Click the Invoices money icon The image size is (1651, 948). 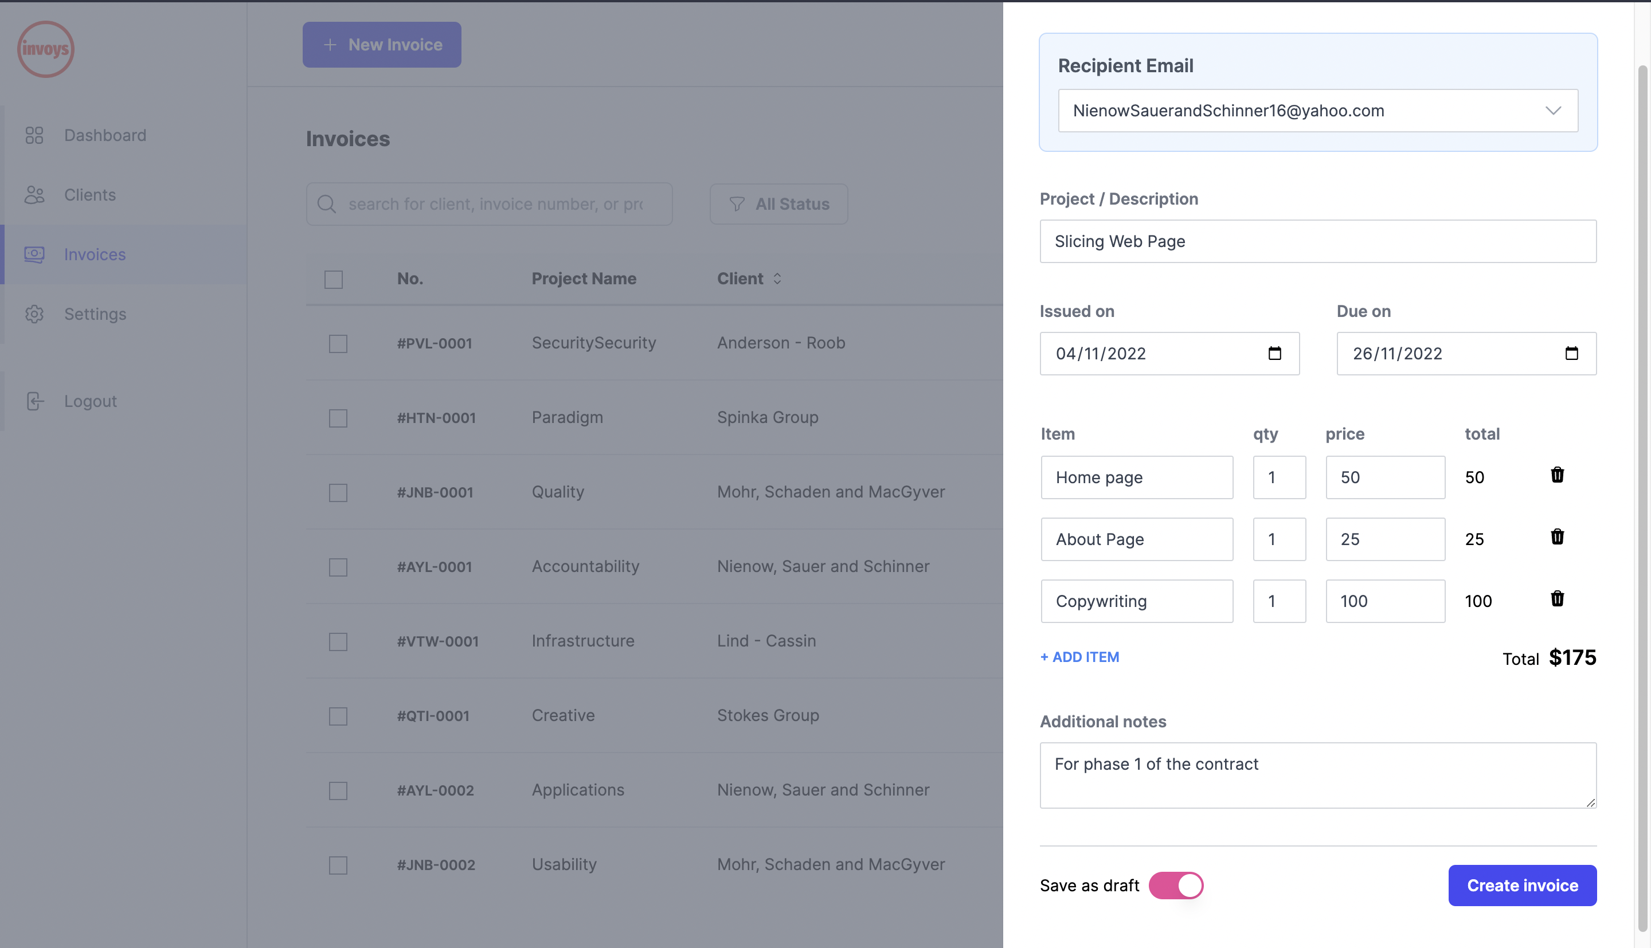pos(34,254)
